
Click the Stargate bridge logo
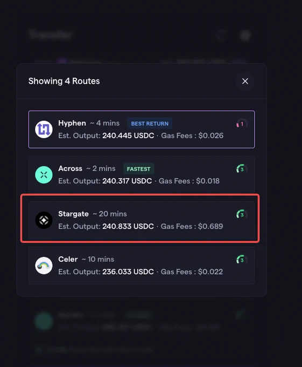[x=44, y=220]
